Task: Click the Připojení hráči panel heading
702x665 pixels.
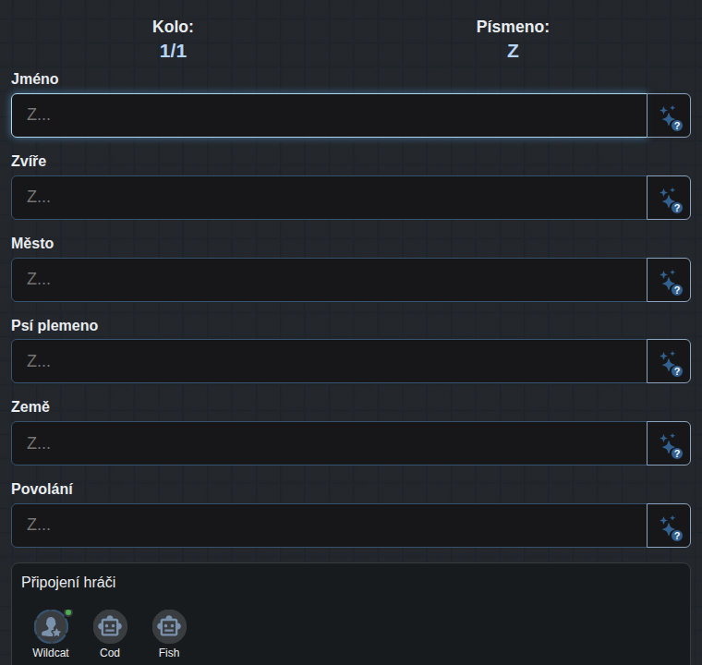Action: [68, 583]
